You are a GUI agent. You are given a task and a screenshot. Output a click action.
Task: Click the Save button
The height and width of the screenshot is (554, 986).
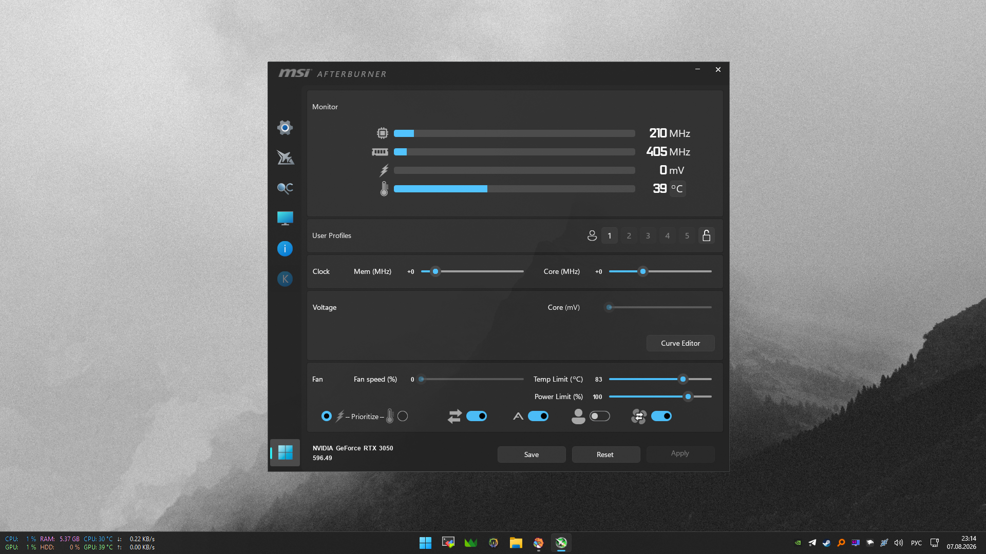pyautogui.click(x=532, y=454)
